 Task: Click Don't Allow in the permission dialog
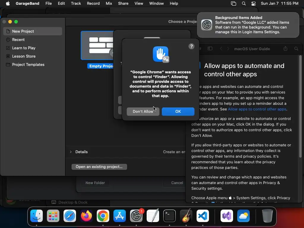coord(143,112)
